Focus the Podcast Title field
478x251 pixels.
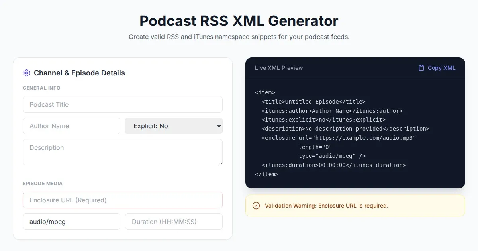click(122, 104)
